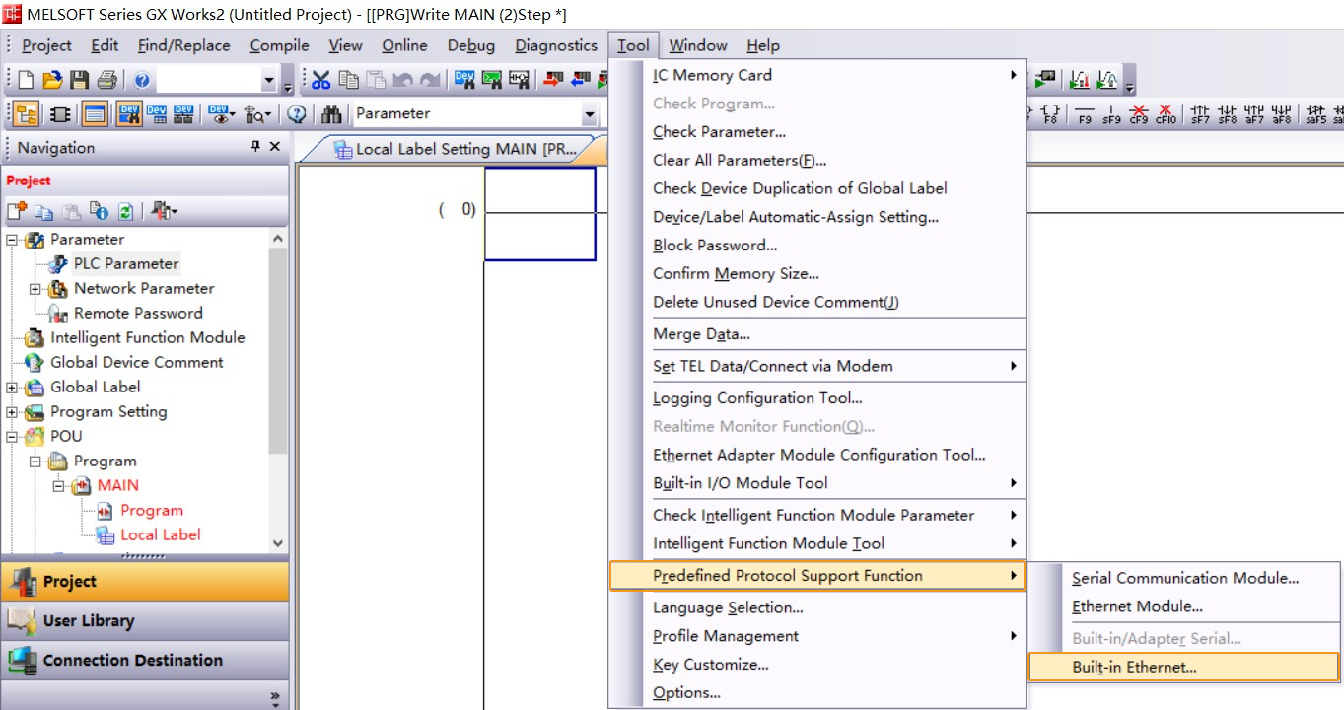Write program to PLC
This screenshot has height=710, width=1344.
pos(554,79)
